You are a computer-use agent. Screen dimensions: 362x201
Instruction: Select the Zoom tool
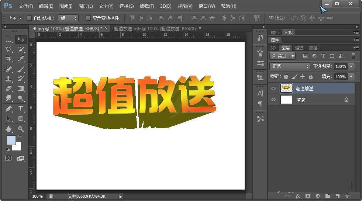click(x=21, y=129)
